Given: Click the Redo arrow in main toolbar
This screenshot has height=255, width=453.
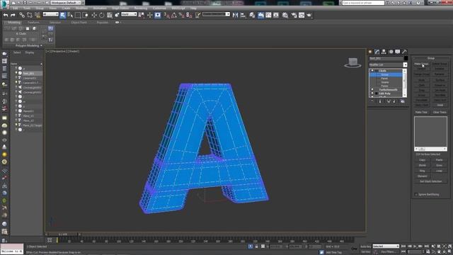Looking at the screenshot, I should pos(13,15).
